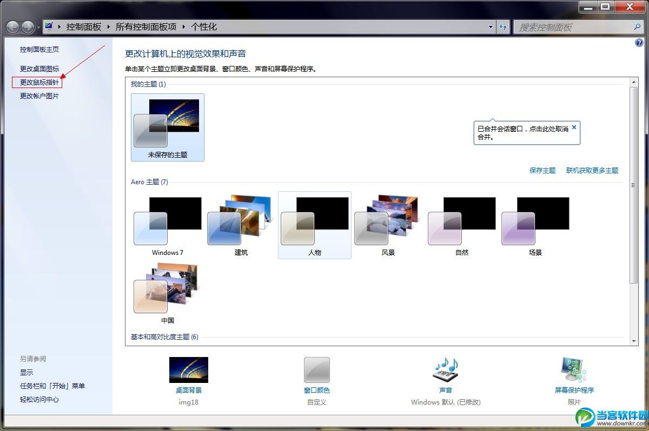Expand the arrow after 所有控制面板项 breadcrumb

pyautogui.click(x=183, y=26)
